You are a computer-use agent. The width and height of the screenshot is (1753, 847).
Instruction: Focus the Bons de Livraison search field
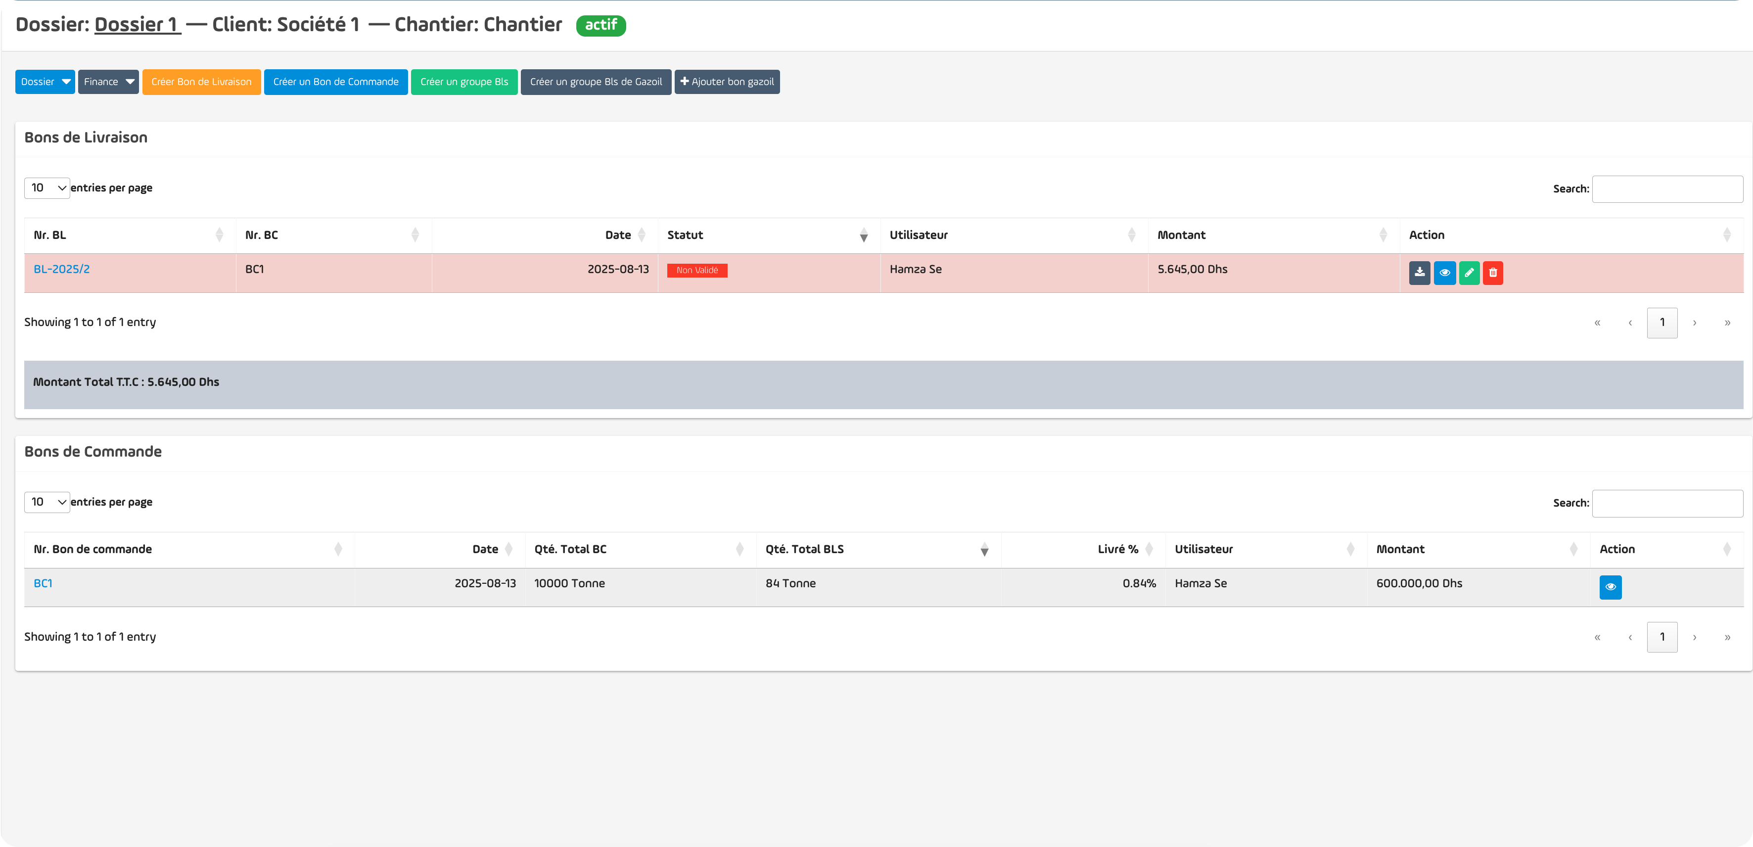[1666, 189]
